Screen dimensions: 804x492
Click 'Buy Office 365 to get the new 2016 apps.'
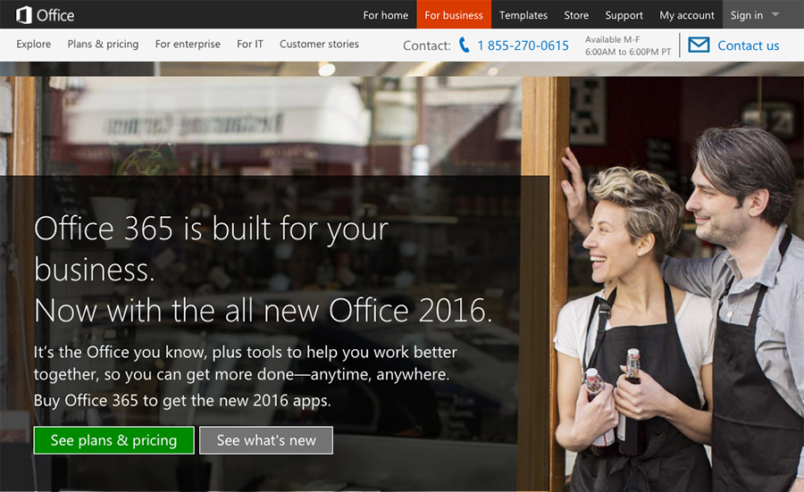tap(182, 400)
